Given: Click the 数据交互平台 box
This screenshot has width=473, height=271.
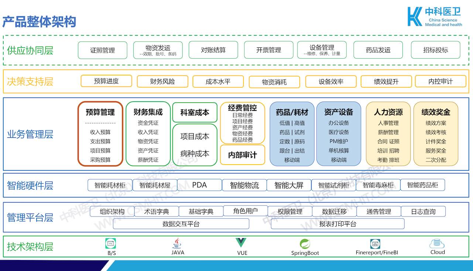Looking at the screenshot, I should point(181,224).
